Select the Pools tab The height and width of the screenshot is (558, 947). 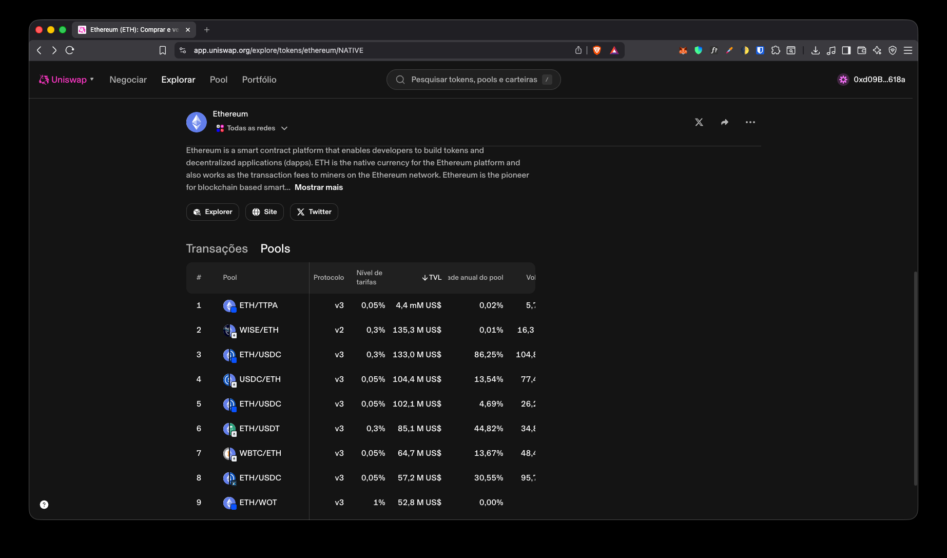[275, 248]
